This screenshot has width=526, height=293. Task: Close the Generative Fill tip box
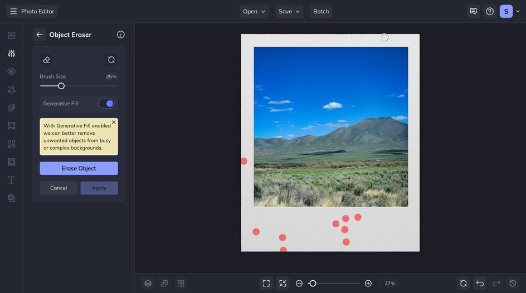click(x=114, y=123)
